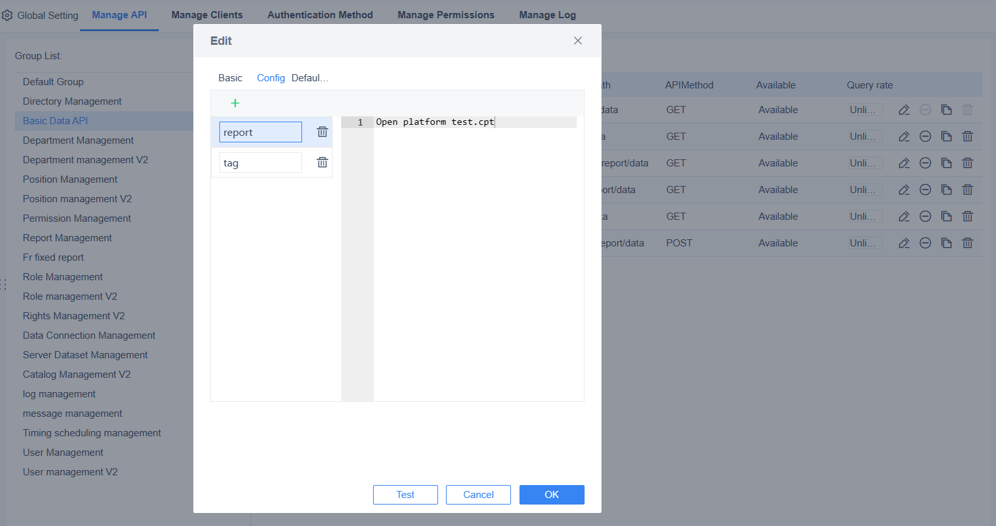Delete the POST API row with its trash icon
The width and height of the screenshot is (996, 526).
coord(967,243)
